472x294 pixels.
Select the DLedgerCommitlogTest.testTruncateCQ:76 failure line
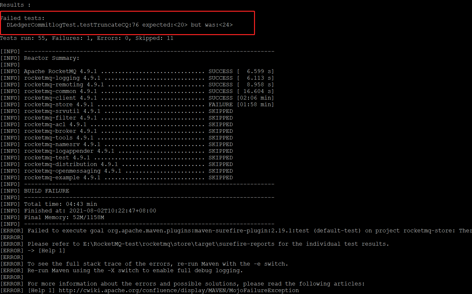coord(120,25)
